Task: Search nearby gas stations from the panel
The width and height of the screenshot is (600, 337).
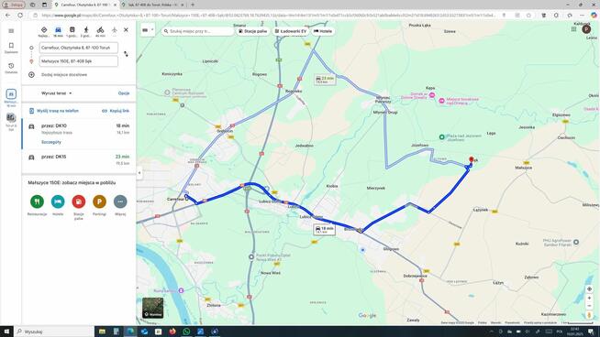Action: 79,201
